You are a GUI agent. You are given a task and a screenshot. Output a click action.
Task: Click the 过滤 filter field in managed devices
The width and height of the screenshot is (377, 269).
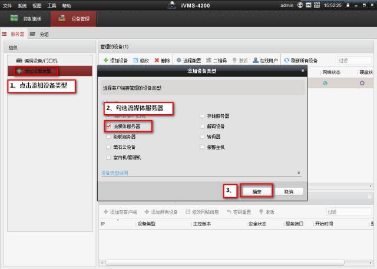coord(354,60)
